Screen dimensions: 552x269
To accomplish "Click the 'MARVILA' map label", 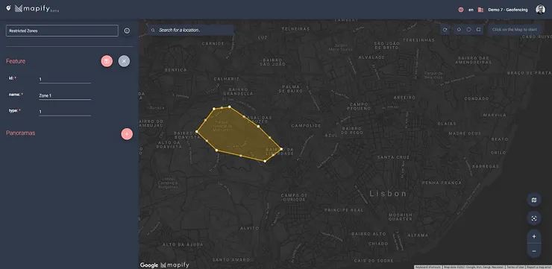I will [495, 115].
